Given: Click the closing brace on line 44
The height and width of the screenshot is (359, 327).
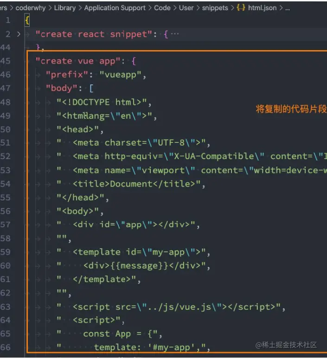Looking at the screenshot, I should [x=38, y=47].
